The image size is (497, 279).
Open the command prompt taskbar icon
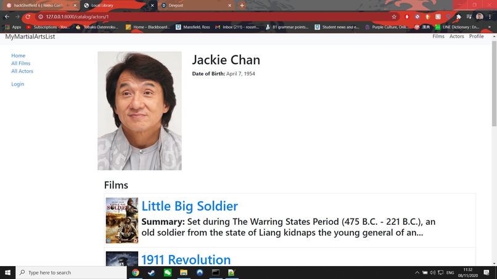click(x=216, y=272)
